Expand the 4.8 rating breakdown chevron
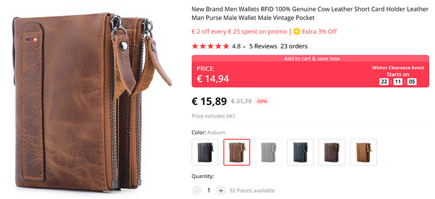 coord(244,47)
